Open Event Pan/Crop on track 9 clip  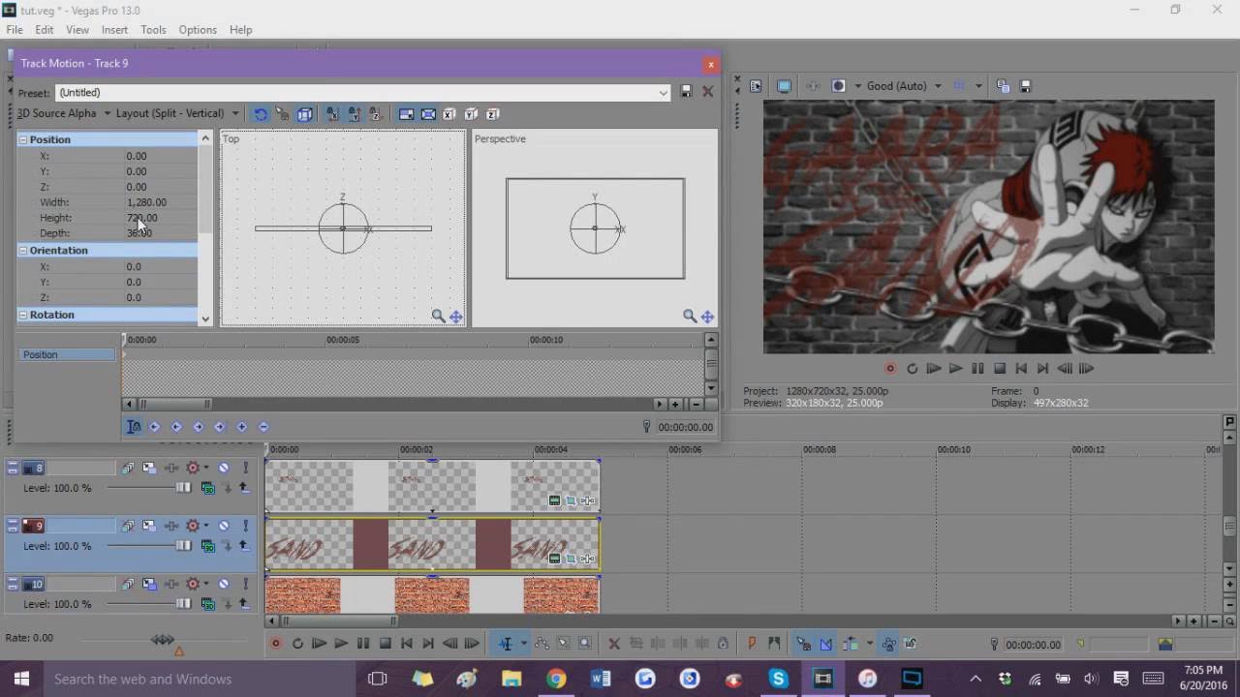pyautogui.click(x=571, y=559)
